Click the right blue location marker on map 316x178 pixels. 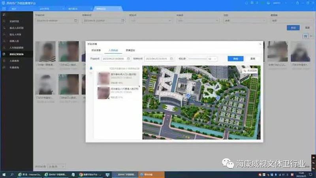click(218, 98)
